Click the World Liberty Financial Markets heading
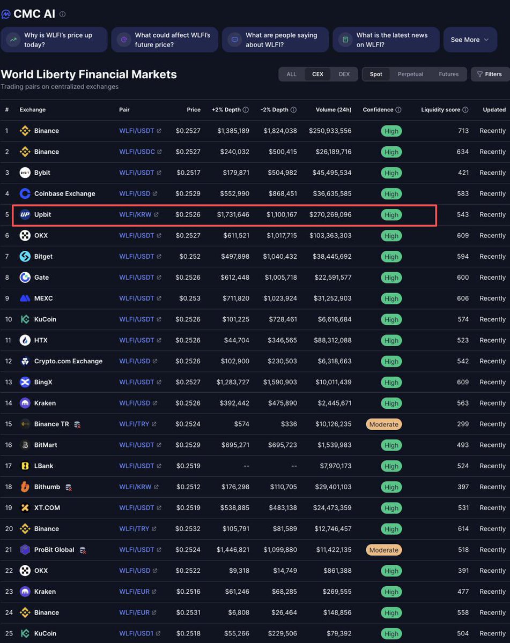The height and width of the screenshot is (643, 510). point(88,74)
